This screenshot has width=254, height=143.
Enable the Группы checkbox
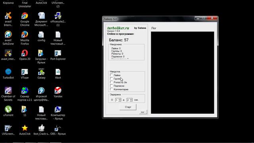(x=111, y=79)
